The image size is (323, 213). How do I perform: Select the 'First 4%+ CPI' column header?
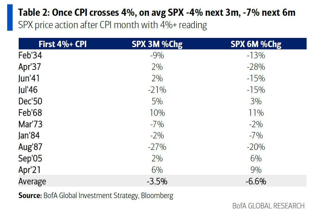[63, 44]
